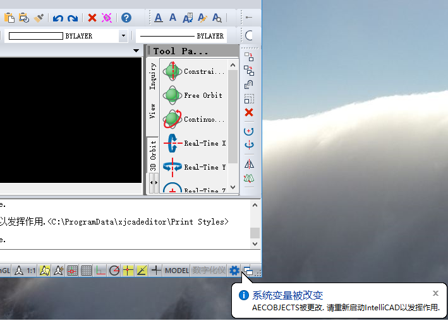The height and width of the screenshot is (321, 448).
Task: Click the Tool Pa... palette title bar
Action: point(193,51)
